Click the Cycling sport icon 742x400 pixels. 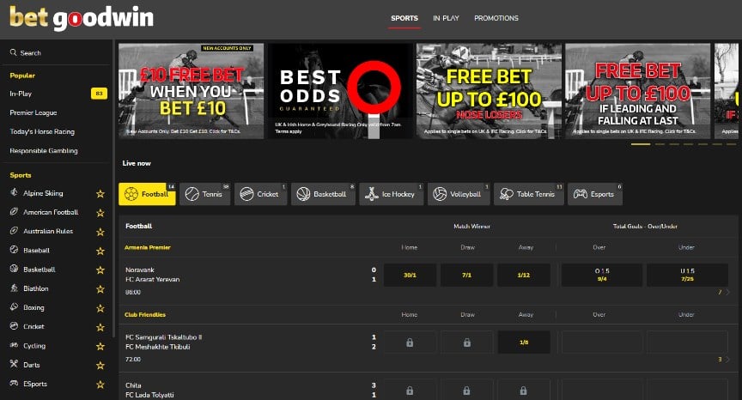[x=15, y=345]
